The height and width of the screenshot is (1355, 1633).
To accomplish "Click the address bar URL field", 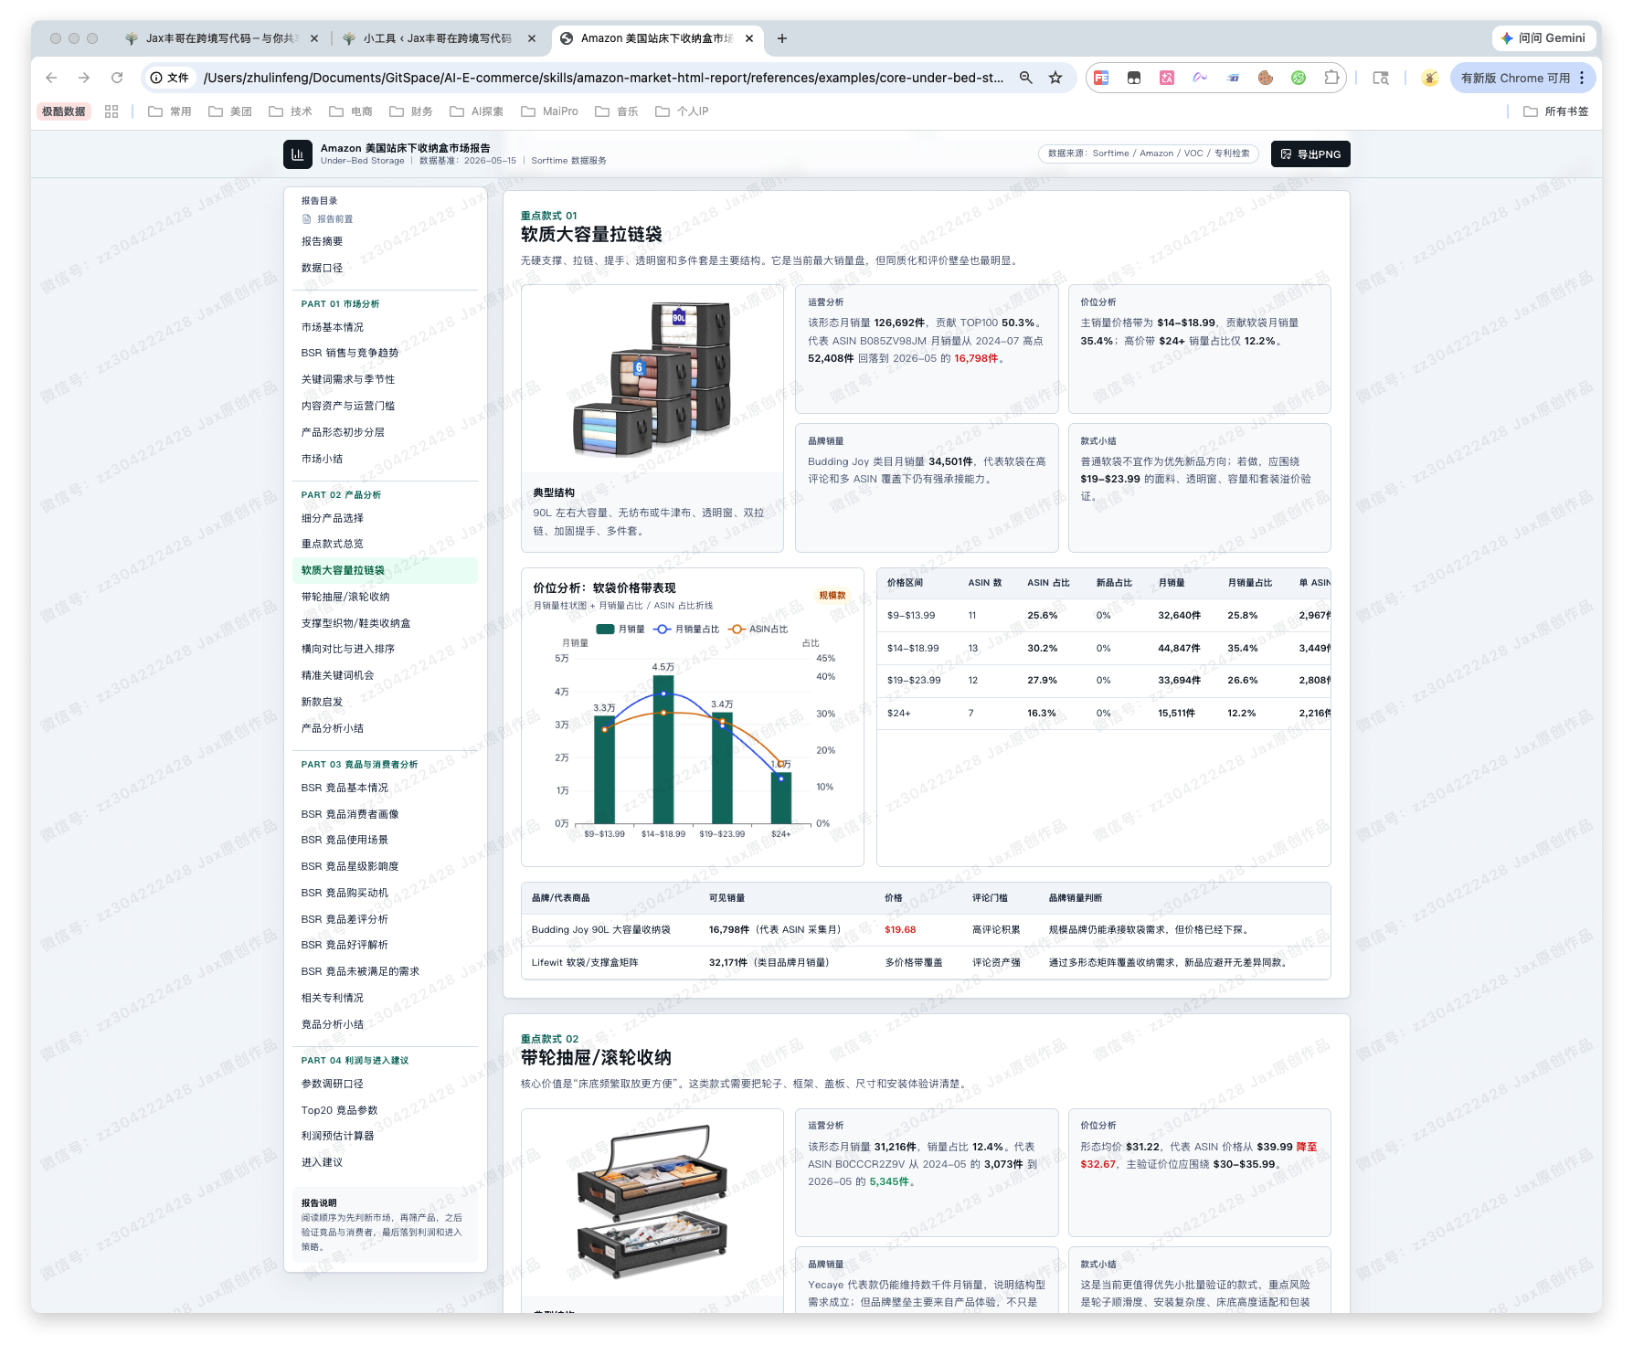I will click(603, 78).
